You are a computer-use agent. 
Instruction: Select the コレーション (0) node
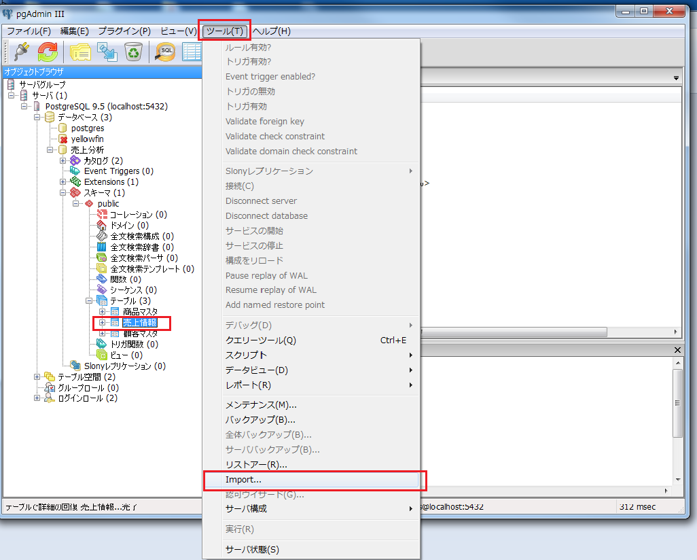138,214
